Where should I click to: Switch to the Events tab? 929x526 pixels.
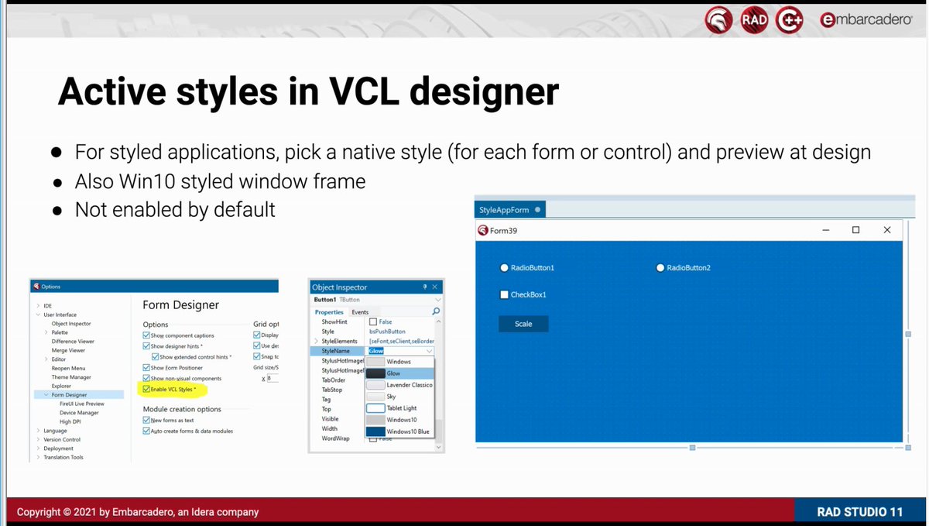point(360,312)
